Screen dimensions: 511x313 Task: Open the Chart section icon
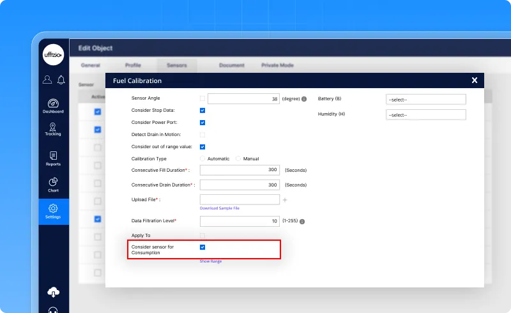[53, 183]
